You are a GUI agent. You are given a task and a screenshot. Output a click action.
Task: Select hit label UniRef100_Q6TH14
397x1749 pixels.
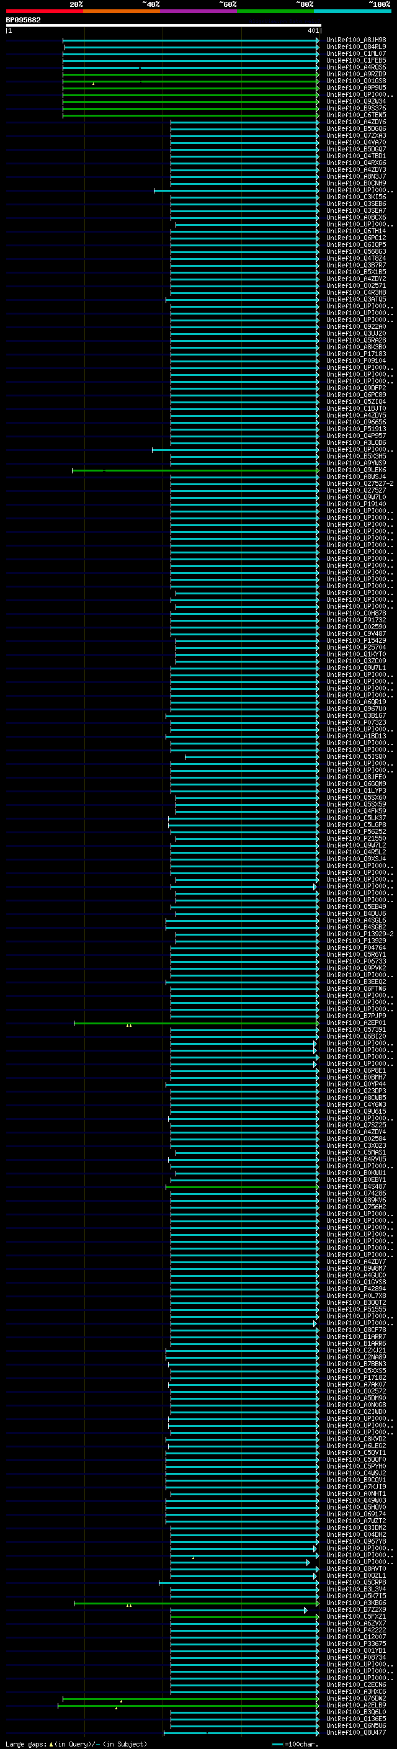[x=356, y=231]
